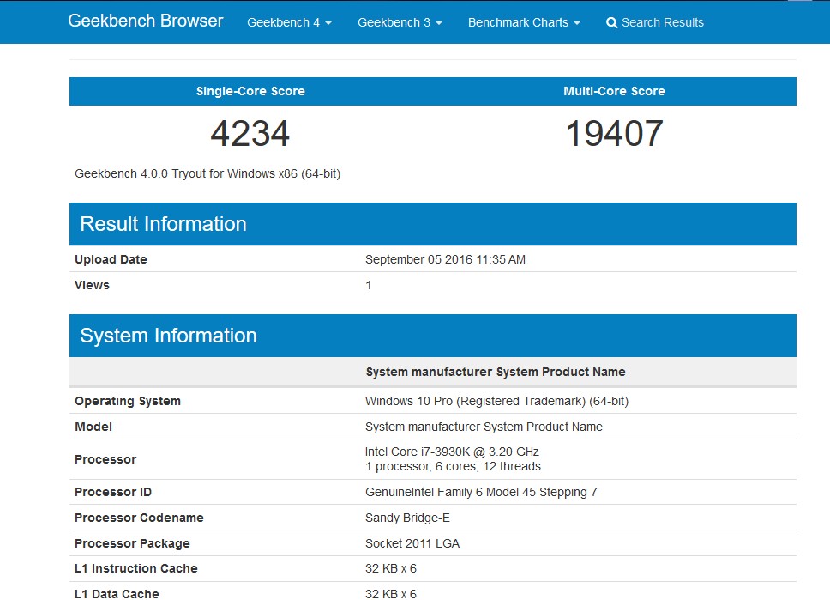Click the System Information section header
830x600 pixels.
(x=433, y=336)
